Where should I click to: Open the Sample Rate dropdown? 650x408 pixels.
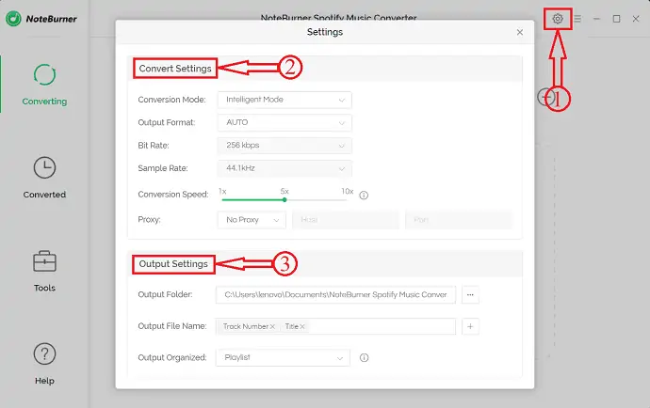(284, 168)
